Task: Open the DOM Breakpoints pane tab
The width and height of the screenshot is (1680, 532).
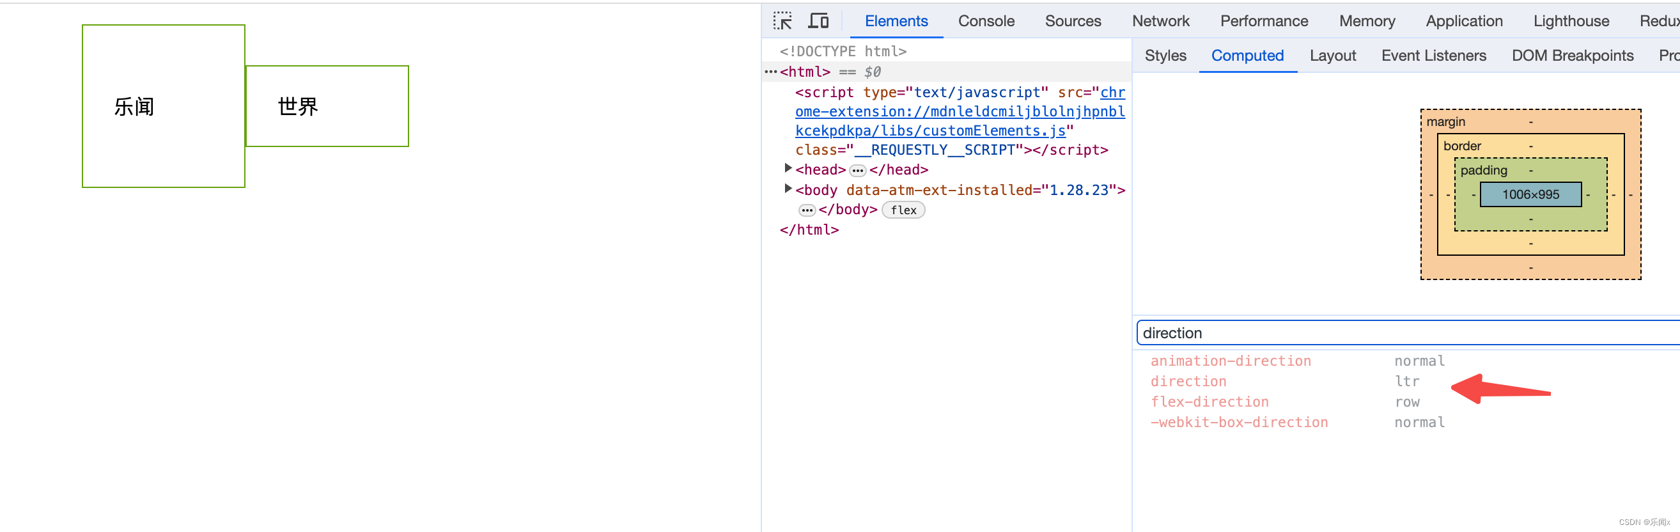Action: coord(1572,56)
